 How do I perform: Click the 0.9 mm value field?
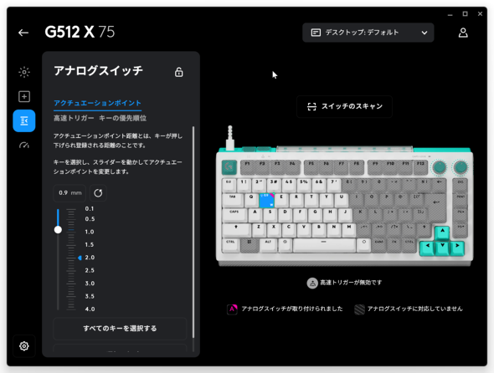tap(69, 192)
